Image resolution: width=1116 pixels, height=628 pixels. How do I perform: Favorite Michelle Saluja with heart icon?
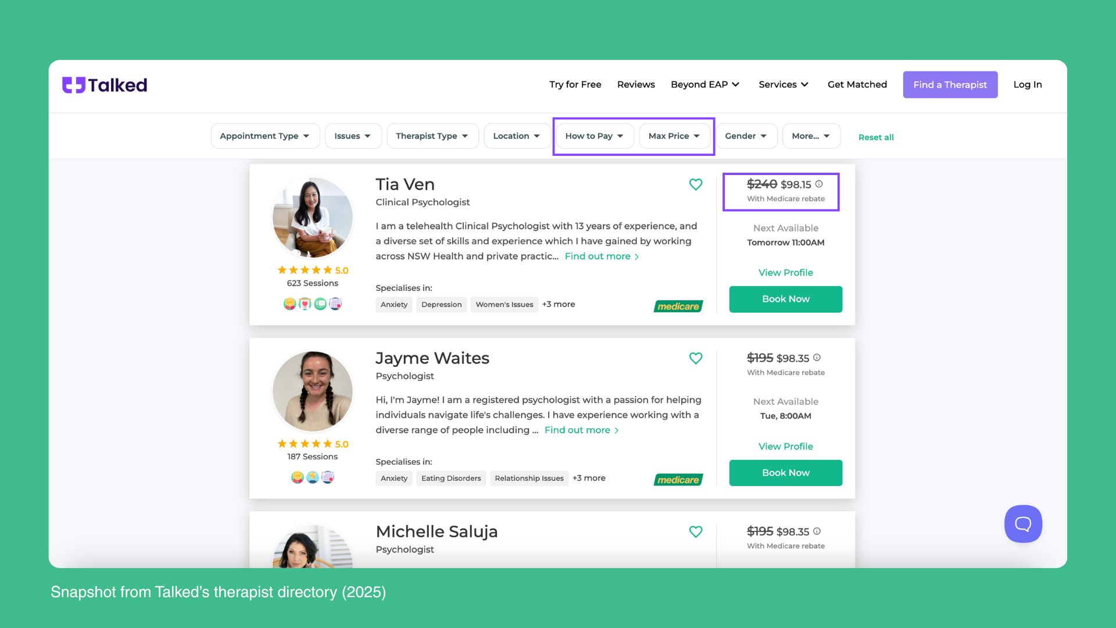[696, 531]
